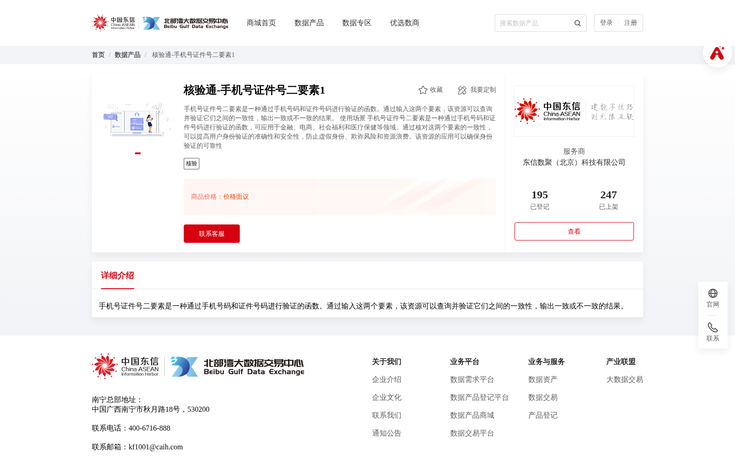Click the provider banner image 中国东信
Image resolution: width=735 pixels, height=459 pixels.
coord(574,111)
